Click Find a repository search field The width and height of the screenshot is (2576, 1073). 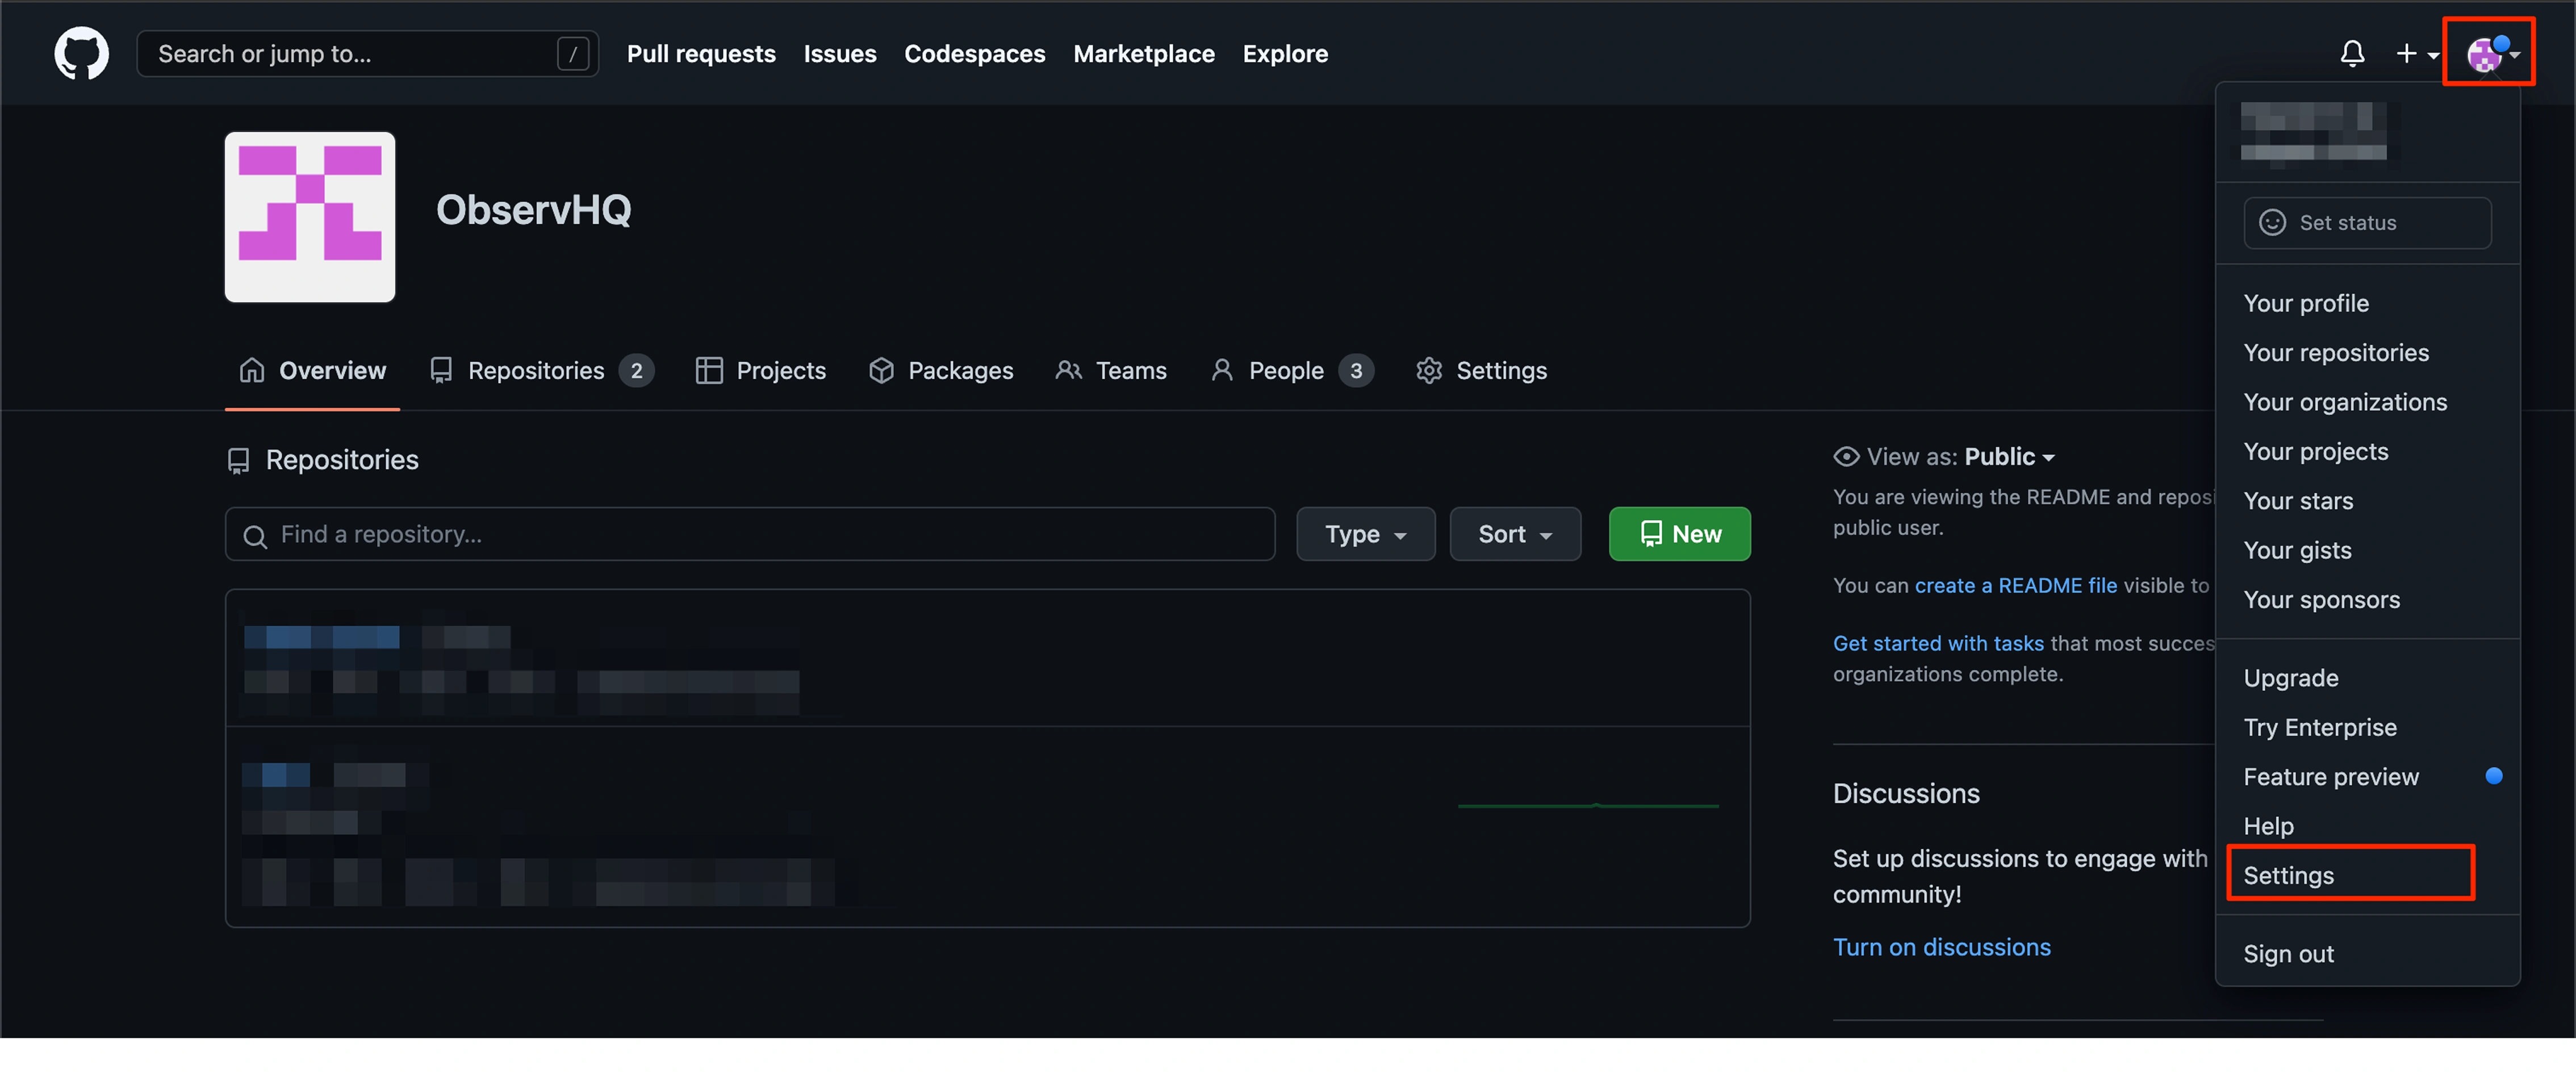pos(750,534)
